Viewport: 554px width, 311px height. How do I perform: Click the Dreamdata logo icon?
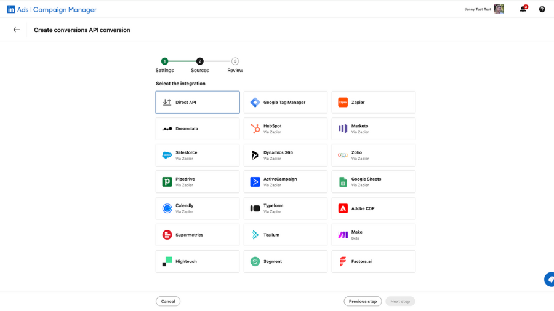(167, 128)
